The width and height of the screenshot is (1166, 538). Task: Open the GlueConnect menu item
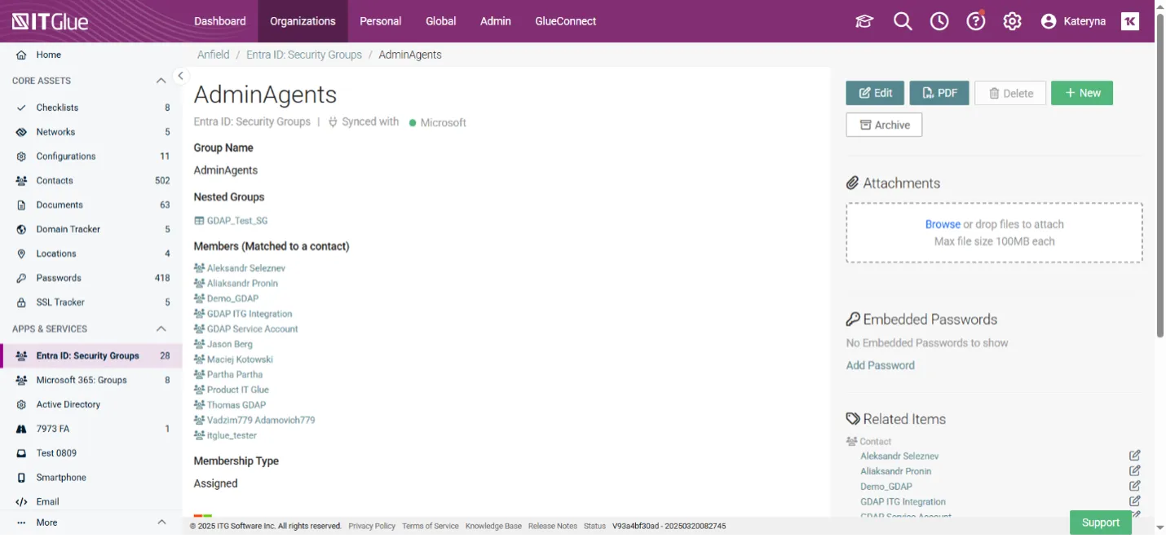pos(565,21)
